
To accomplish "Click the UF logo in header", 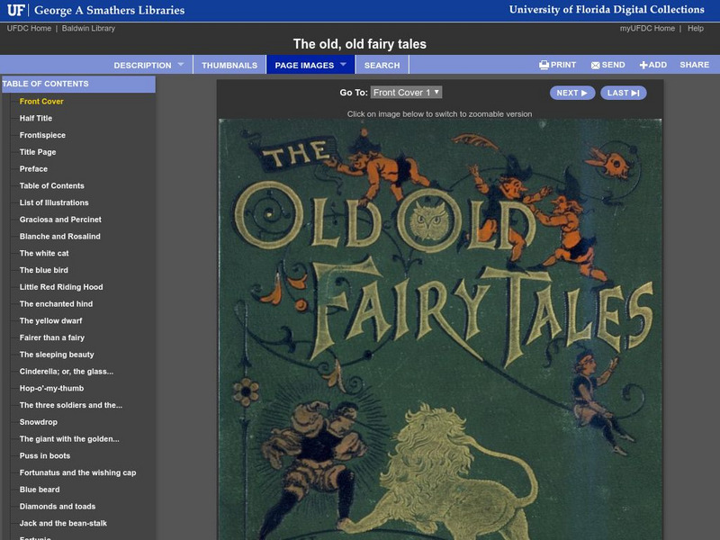I will pos(16,10).
